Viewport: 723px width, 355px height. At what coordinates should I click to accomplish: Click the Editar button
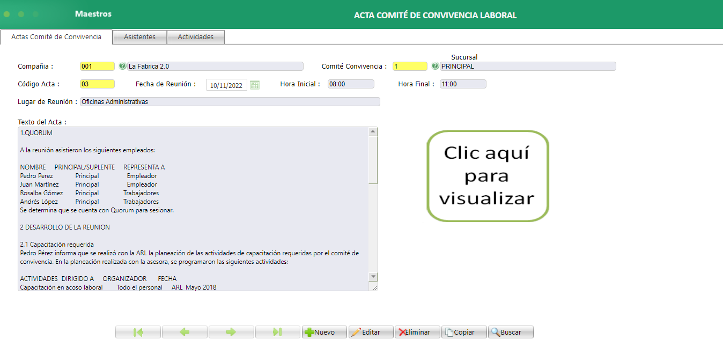[x=371, y=331]
